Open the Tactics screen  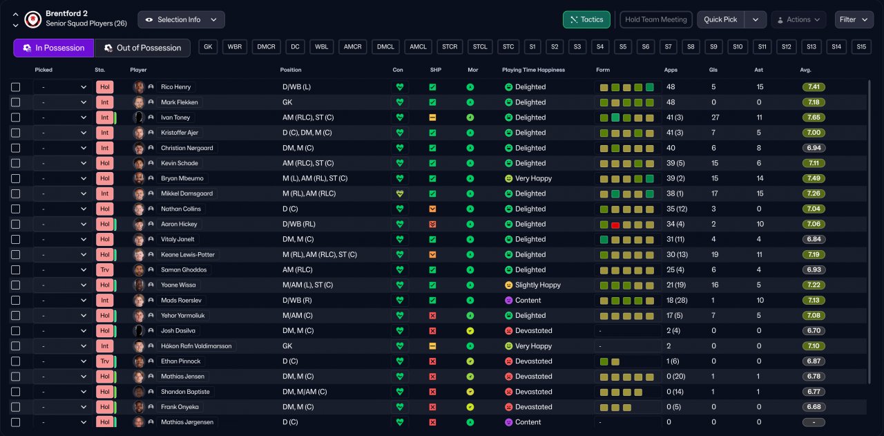[586, 19]
